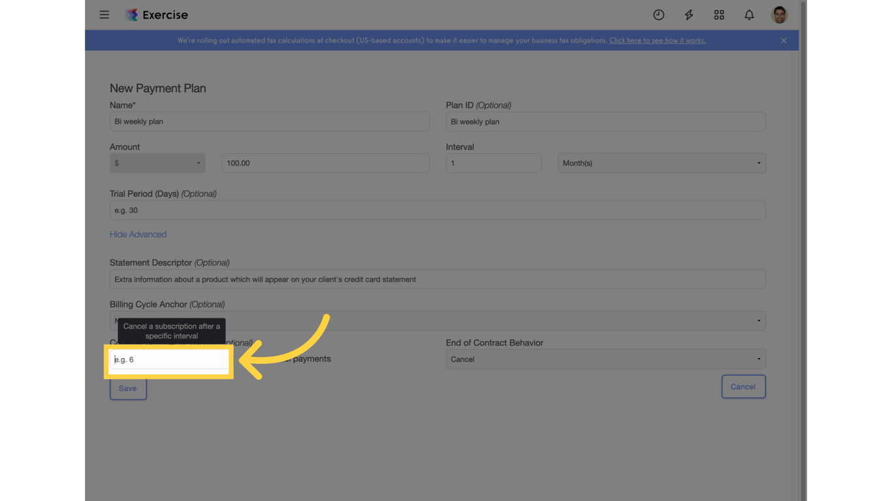The width and height of the screenshot is (892, 501).
Task: Click the highlighted contract interval field
Action: [x=168, y=359]
